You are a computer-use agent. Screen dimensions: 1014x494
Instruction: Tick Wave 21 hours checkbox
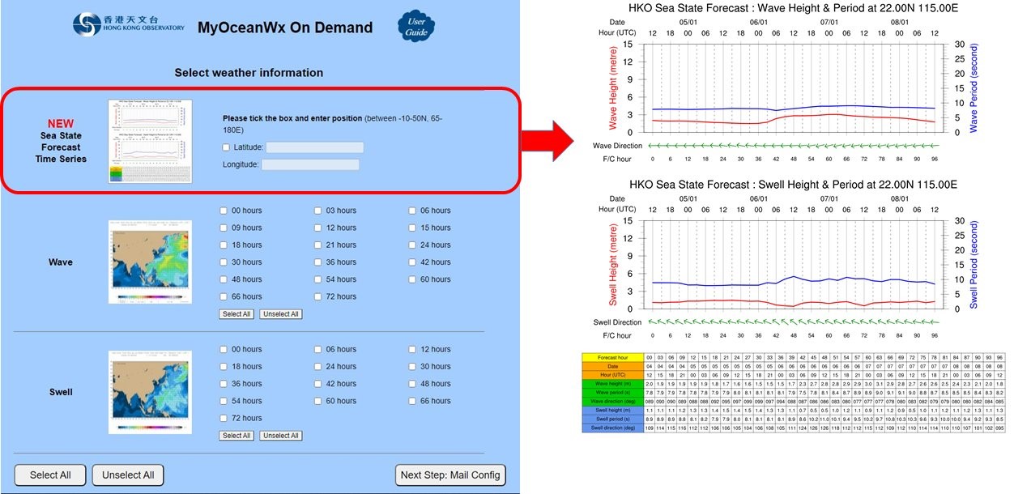[x=319, y=245]
